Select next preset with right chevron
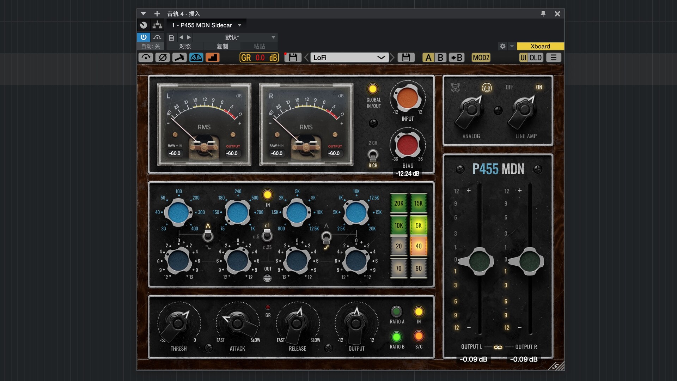This screenshot has width=677, height=381. 392,58
